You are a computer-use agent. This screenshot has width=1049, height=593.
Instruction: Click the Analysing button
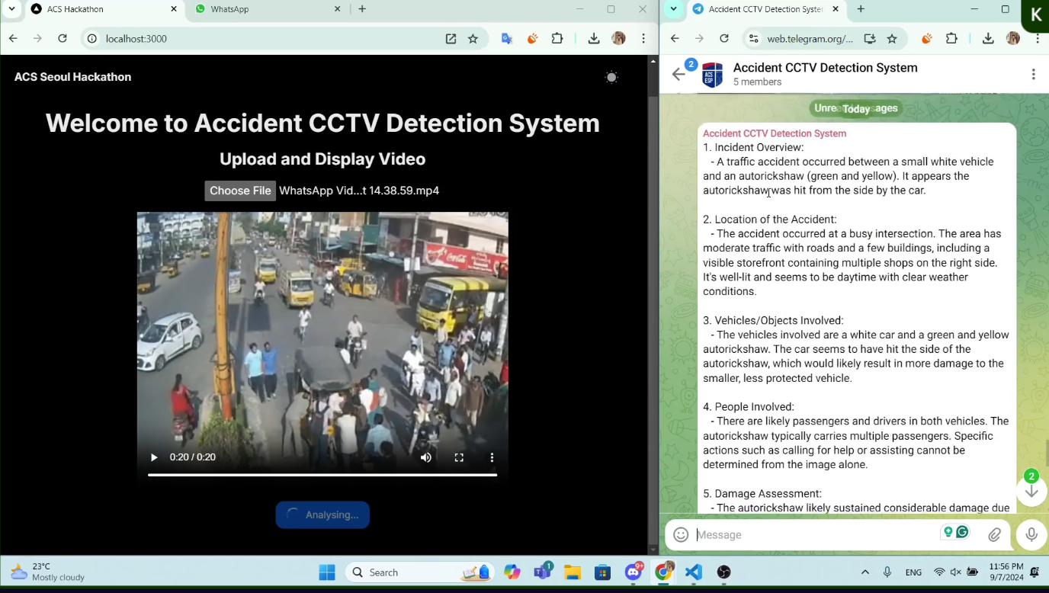322,514
